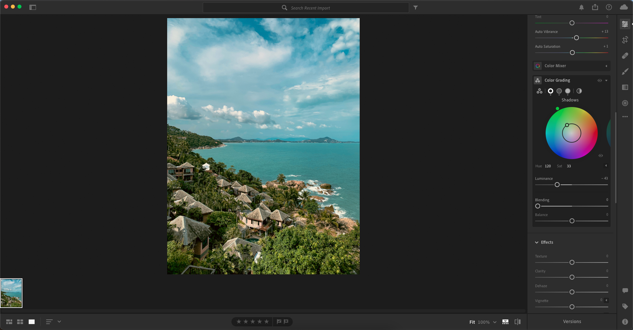Screen dimensions: 633x330
Task: Switch Color Grading to Midtones
Action: pos(559,91)
